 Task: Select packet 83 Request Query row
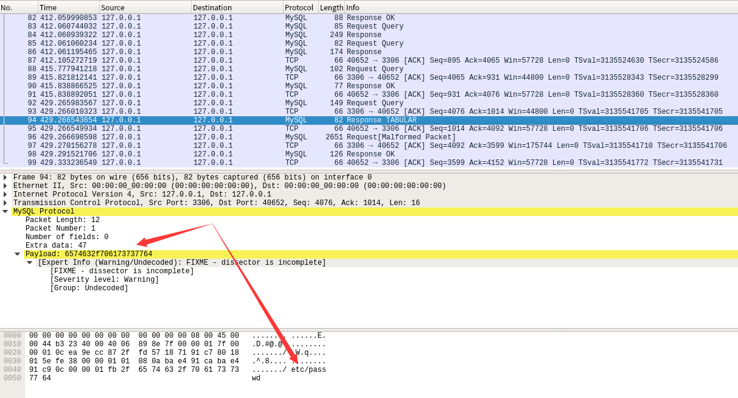tap(369, 27)
